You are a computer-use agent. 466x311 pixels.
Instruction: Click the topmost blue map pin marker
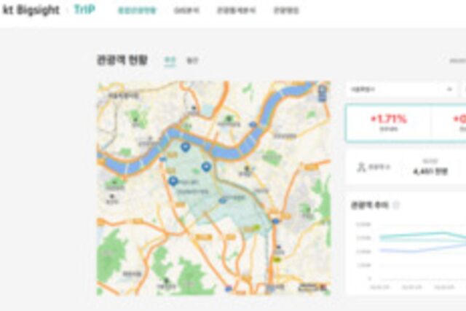click(x=184, y=147)
